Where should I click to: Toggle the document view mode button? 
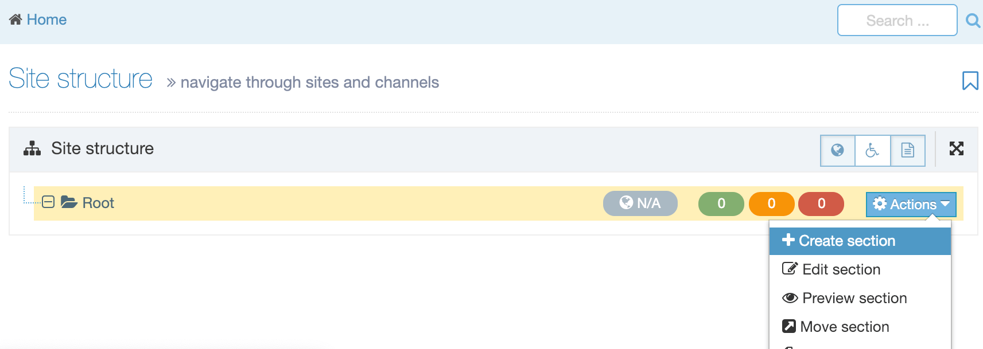(907, 151)
